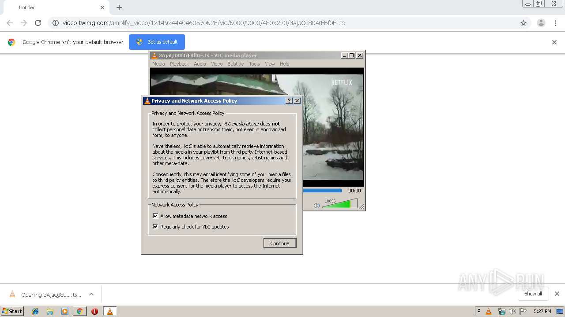Click the VLC cone icon in the player title bar
This screenshot has height=317, width=565.
(154, 55)
